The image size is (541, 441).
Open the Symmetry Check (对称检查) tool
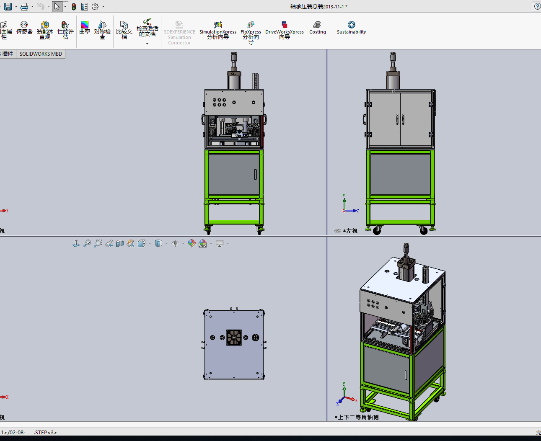[102, 30]
